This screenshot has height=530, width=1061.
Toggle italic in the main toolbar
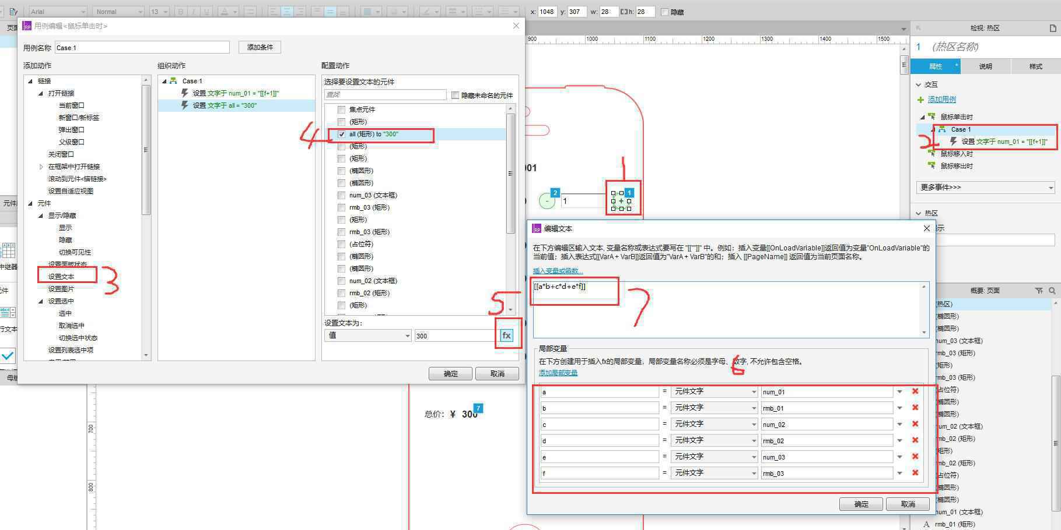pyautogui.click(x=194, y=12)
